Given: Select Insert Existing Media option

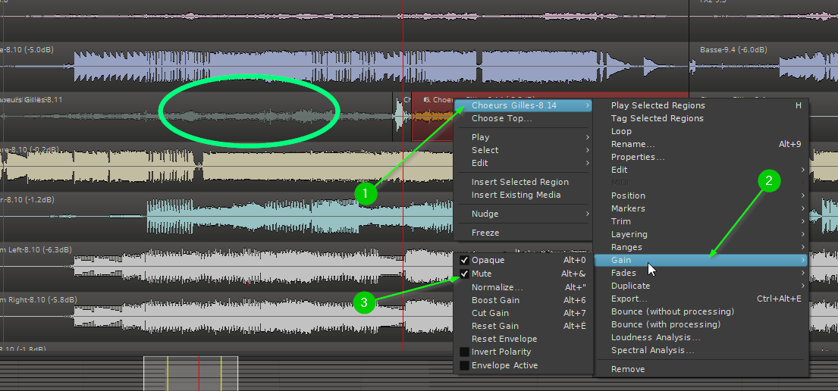Looking at the screenshot, I should tap(516, 195).
